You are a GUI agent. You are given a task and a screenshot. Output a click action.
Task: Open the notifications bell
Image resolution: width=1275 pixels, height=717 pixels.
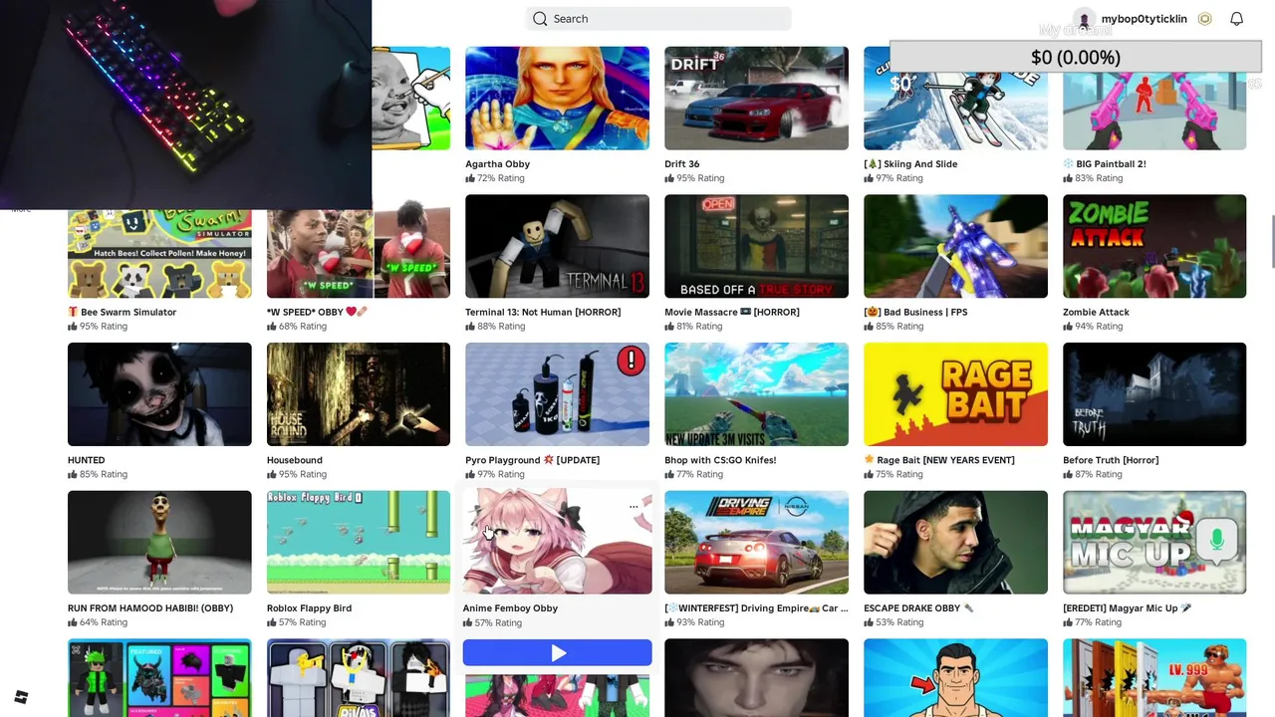pyautogui.click(x=1236, y=19)
